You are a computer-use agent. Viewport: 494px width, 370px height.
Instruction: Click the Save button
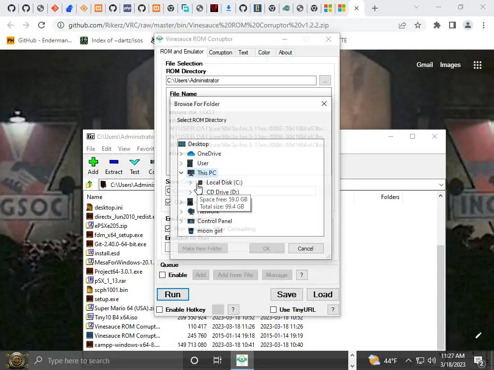287,294
